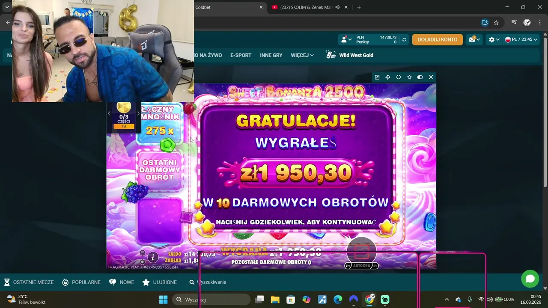Open the Wild West Gold game link

pyautogui.click(x=349, y=55)
